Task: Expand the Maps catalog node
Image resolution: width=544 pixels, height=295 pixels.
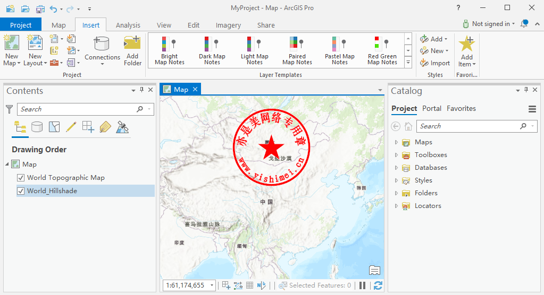Action: (396, 142)
